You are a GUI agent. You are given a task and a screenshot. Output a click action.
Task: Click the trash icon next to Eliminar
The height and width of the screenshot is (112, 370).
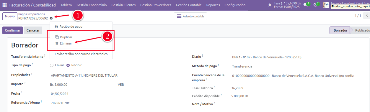(57, 43)
